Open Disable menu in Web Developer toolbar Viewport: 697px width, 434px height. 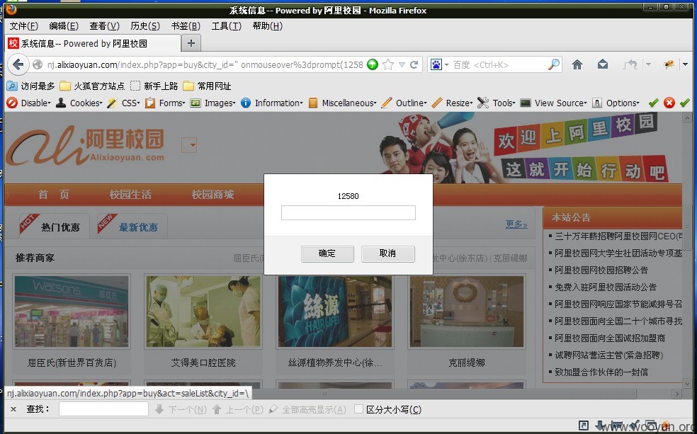tap(29, 103)
